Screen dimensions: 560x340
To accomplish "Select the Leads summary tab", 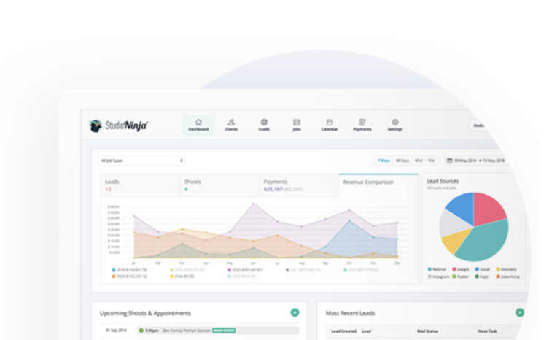I will click(x=139, y=185).
